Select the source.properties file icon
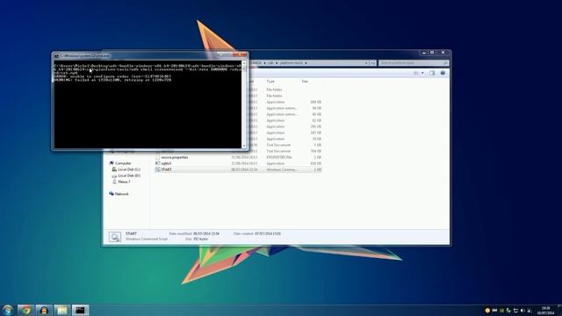The height and width of the screenshot is (316, 562). point(157,157)
